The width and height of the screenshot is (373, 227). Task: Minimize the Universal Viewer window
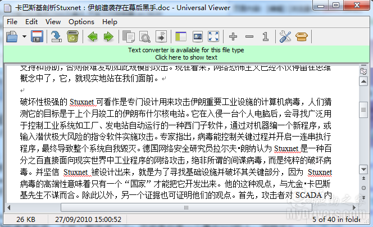(320, 6)
